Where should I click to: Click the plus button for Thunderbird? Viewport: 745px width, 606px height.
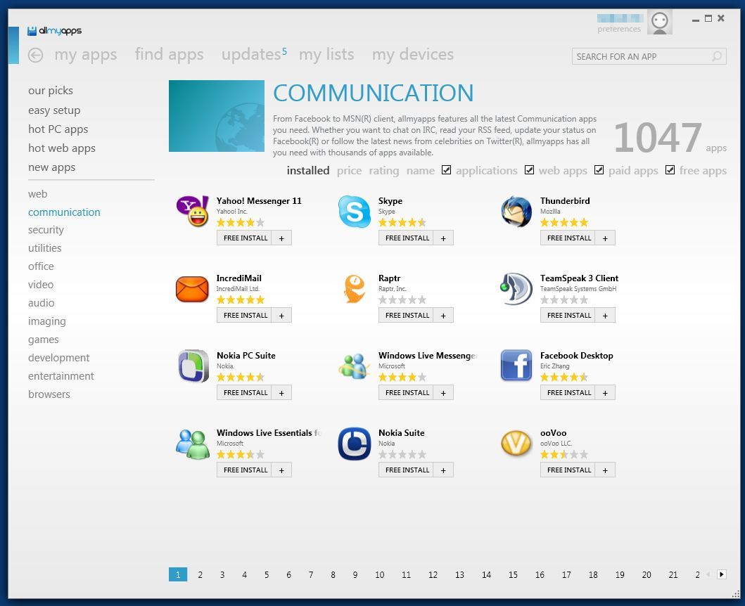point(605,238)
